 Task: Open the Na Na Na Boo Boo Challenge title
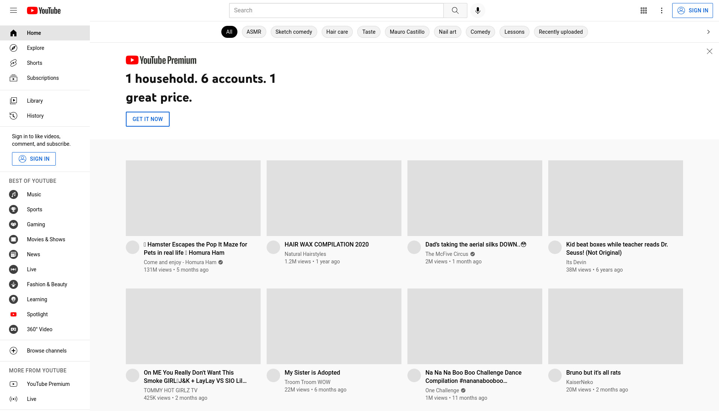tap(473, 377)
